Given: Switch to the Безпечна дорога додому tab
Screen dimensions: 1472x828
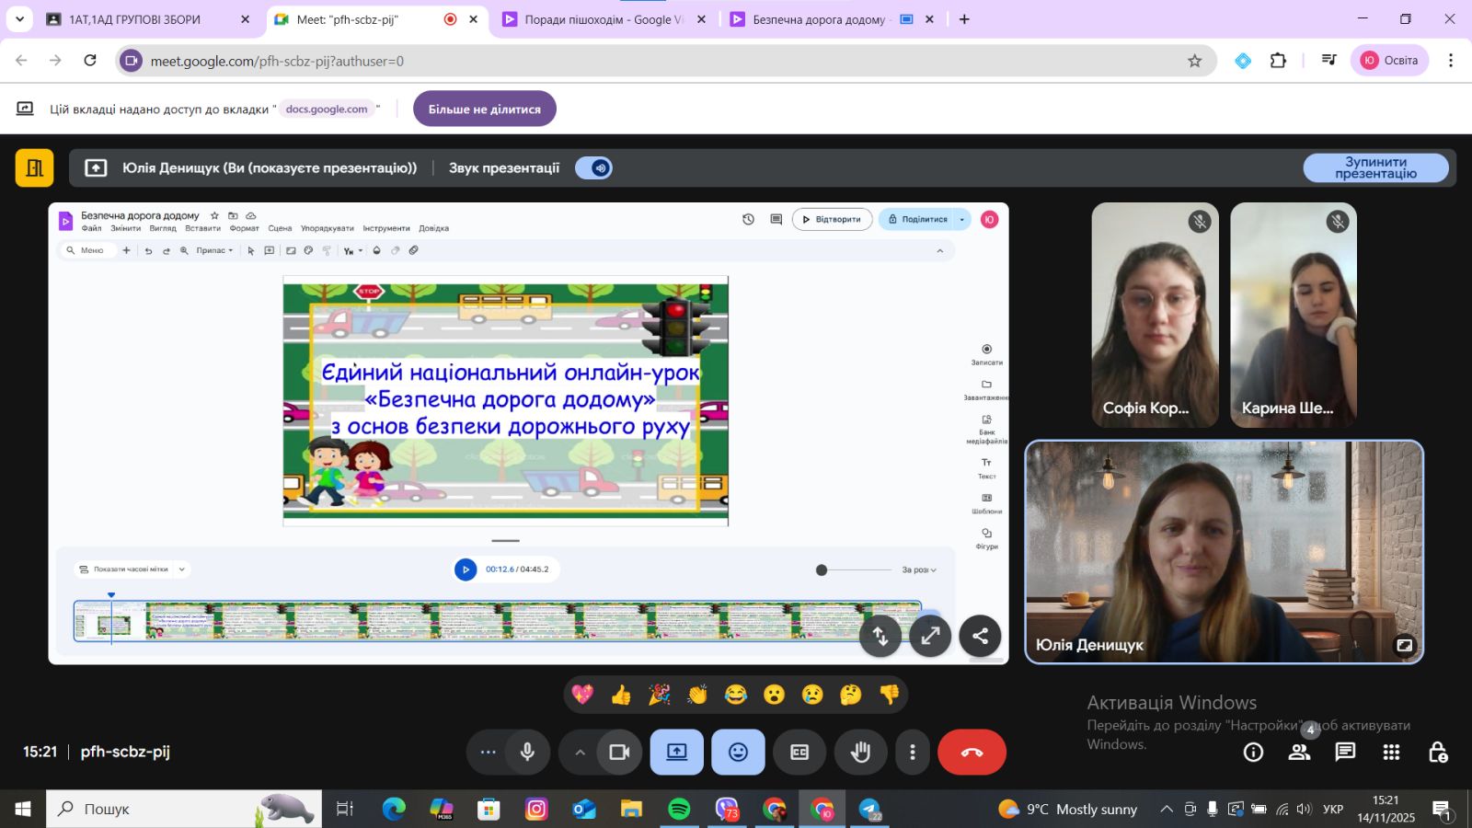Looking at the screenshot, I should [x=818, y=19].
